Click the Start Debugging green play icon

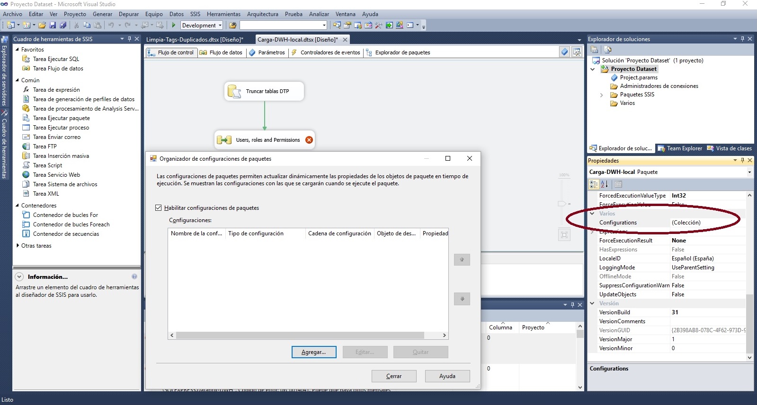174,26
